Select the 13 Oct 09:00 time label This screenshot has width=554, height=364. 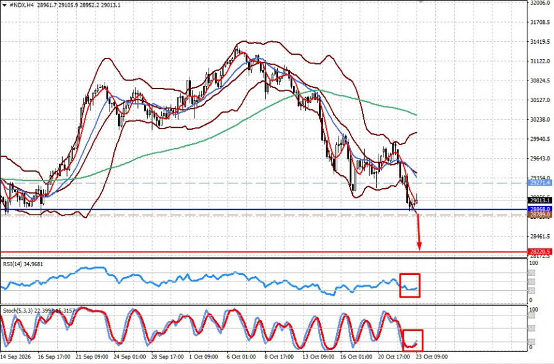coord(318,357)
